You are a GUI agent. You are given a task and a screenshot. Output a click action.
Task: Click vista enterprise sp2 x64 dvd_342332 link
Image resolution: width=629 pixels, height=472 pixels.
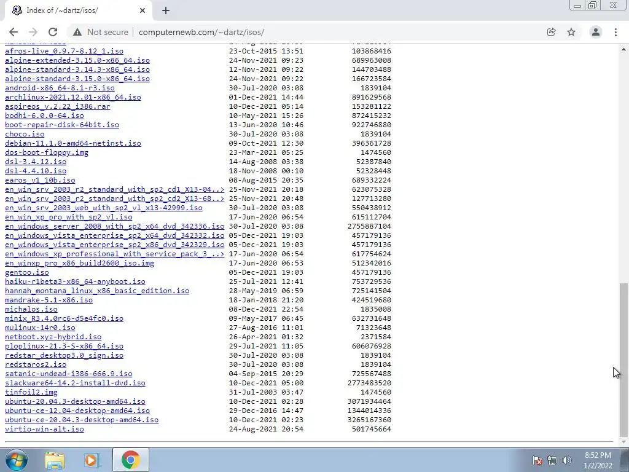pyautogui.click(x=114, y=235)
